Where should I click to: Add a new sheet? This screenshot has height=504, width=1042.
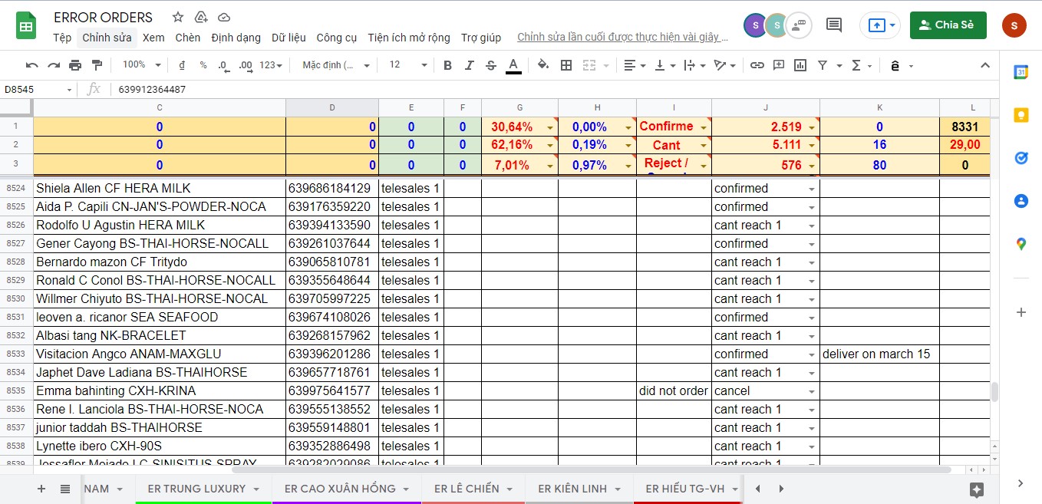[41, 489]
